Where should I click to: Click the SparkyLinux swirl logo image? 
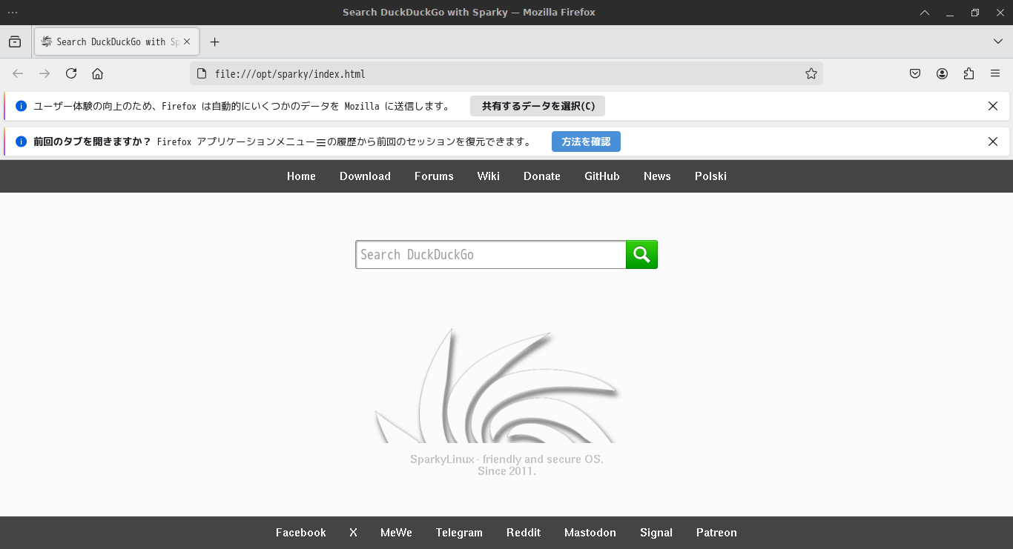pyautogui.click(x=498, y=385)
